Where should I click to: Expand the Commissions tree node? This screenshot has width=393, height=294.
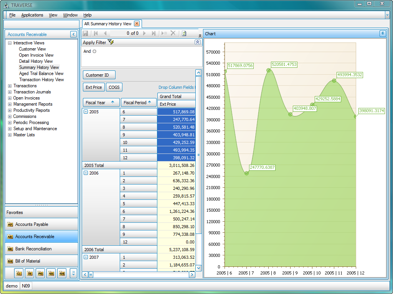[10, 116]
